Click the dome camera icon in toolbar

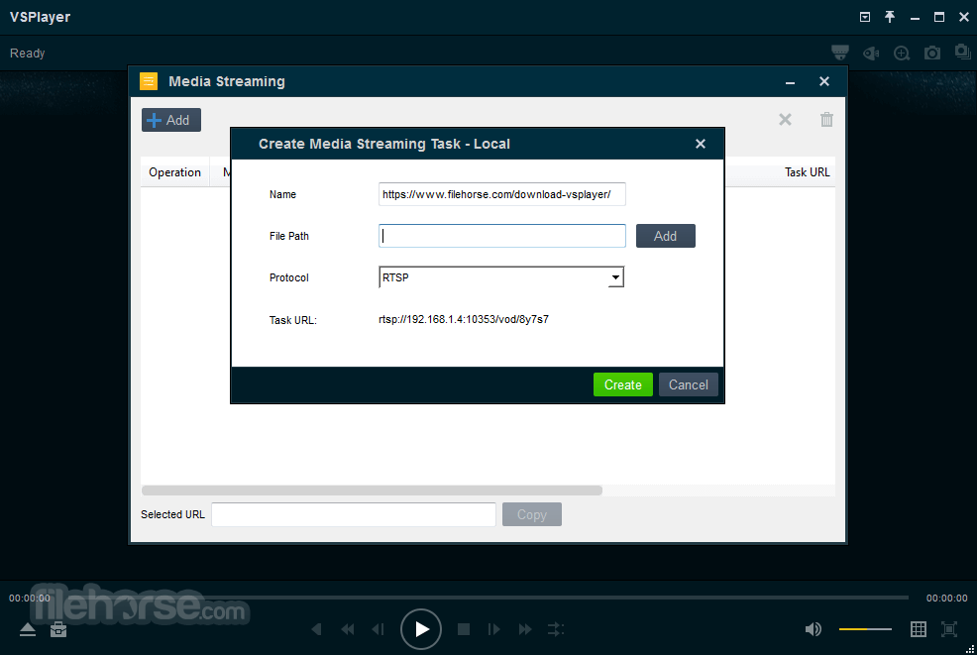click(x=840, y=53)
